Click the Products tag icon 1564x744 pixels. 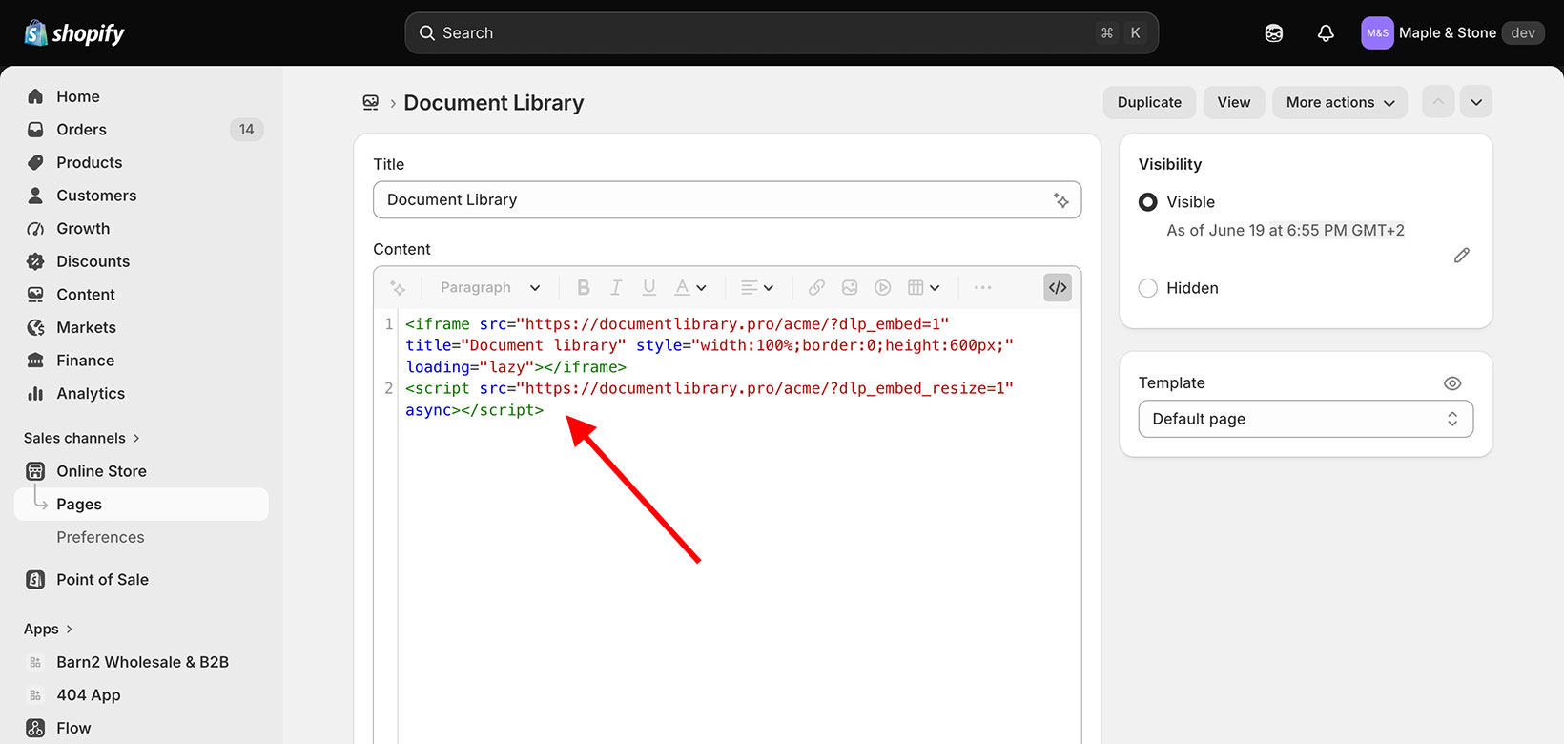click(35, 162)
